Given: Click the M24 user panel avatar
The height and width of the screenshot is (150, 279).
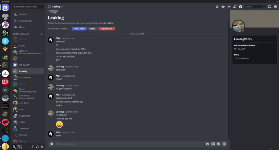Looking at the screenshot, I should pyautogui.click(x=14, y=147).
